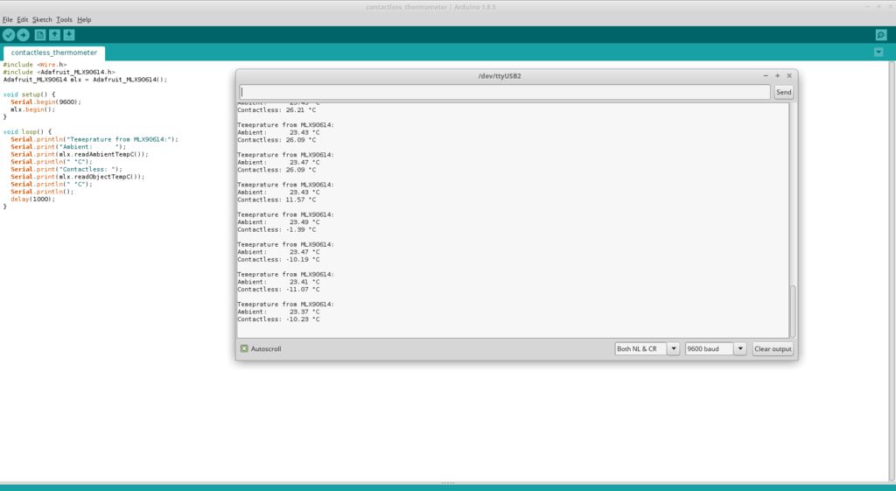Click the Verify sketch checkmark icon
Image resolution: width=896 pixels, height=491 pixels.
[9, 35]
